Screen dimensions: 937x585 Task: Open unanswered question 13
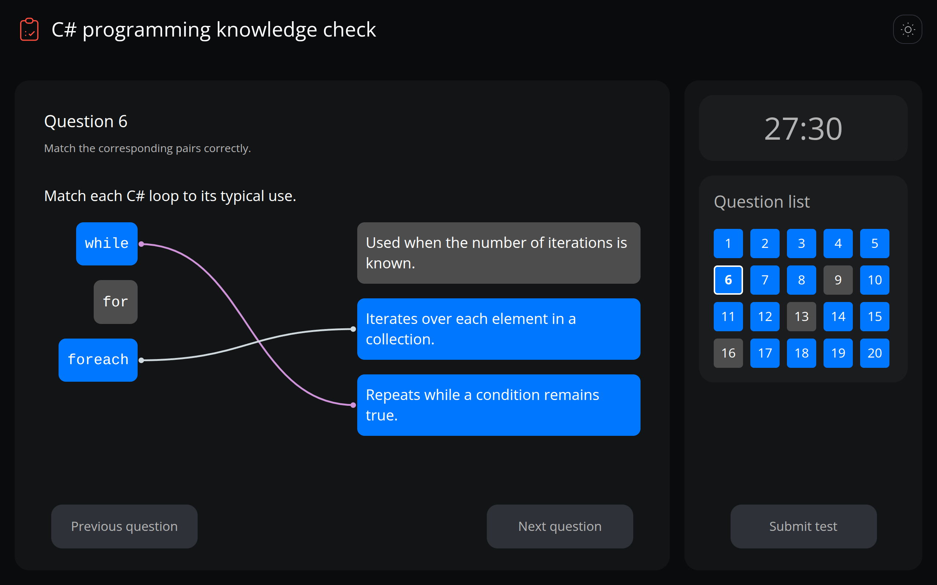coord(802,317)
